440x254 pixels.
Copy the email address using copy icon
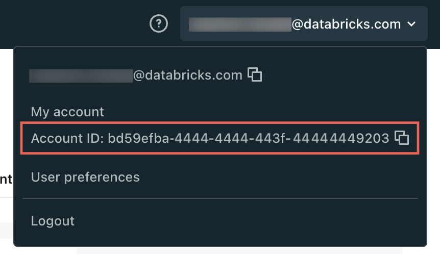pyautogui.click(x=255, y=74)
